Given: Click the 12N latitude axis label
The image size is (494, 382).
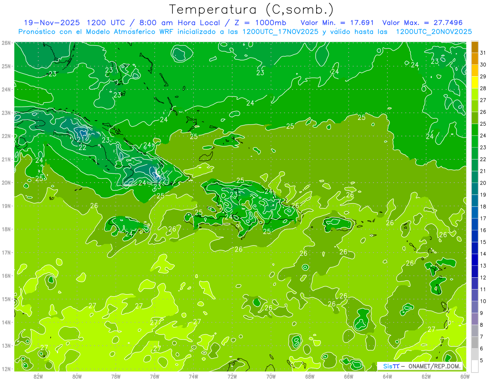Looking at the screenshot, I should click(x=6, y=369).
